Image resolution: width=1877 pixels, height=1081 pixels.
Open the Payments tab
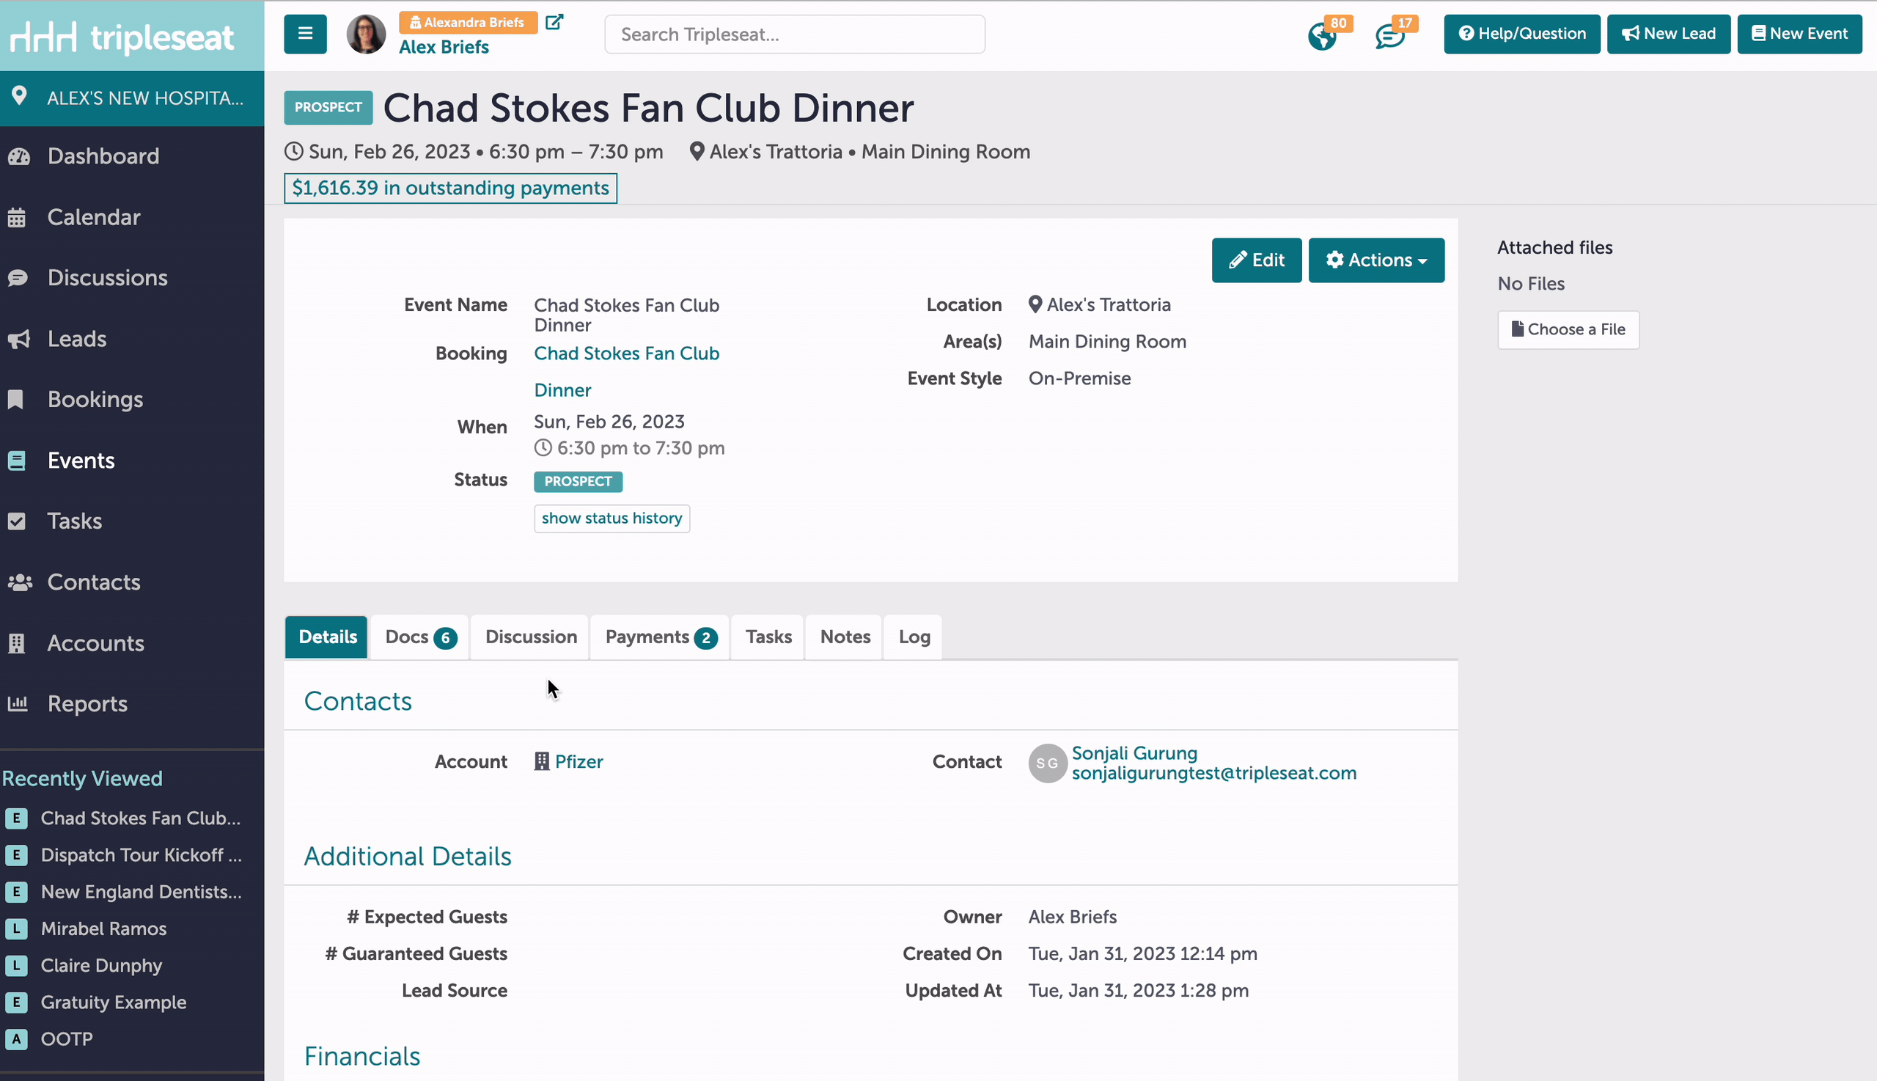pyautogui.click(x=661, y=637)
